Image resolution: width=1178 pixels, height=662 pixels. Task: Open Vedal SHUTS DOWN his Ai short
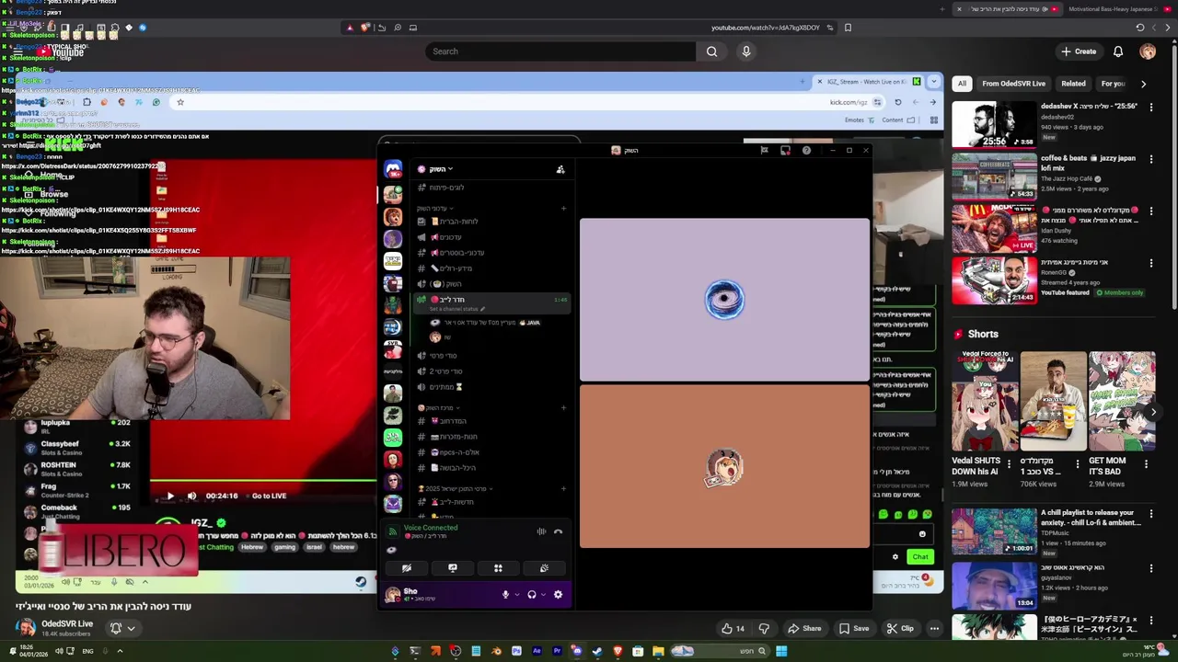984,402
